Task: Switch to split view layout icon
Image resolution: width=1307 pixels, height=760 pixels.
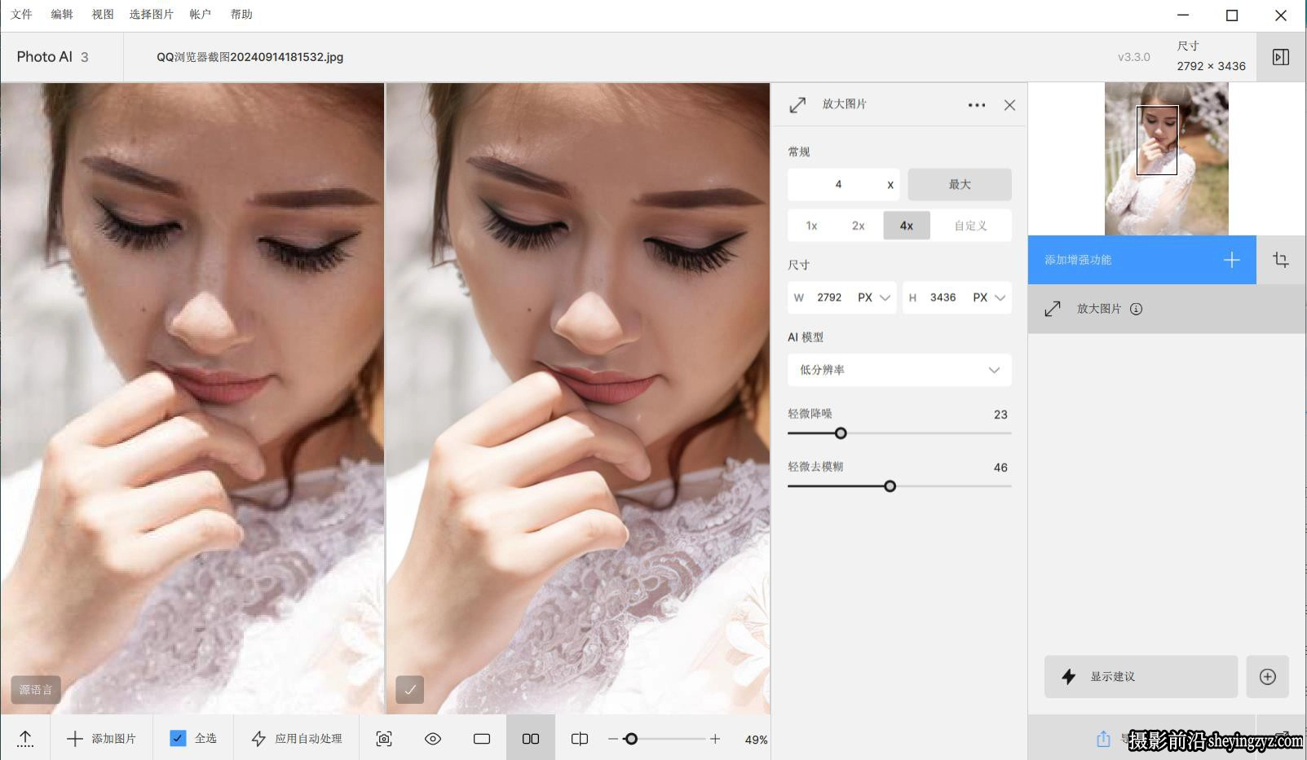Action: point(580,739)
